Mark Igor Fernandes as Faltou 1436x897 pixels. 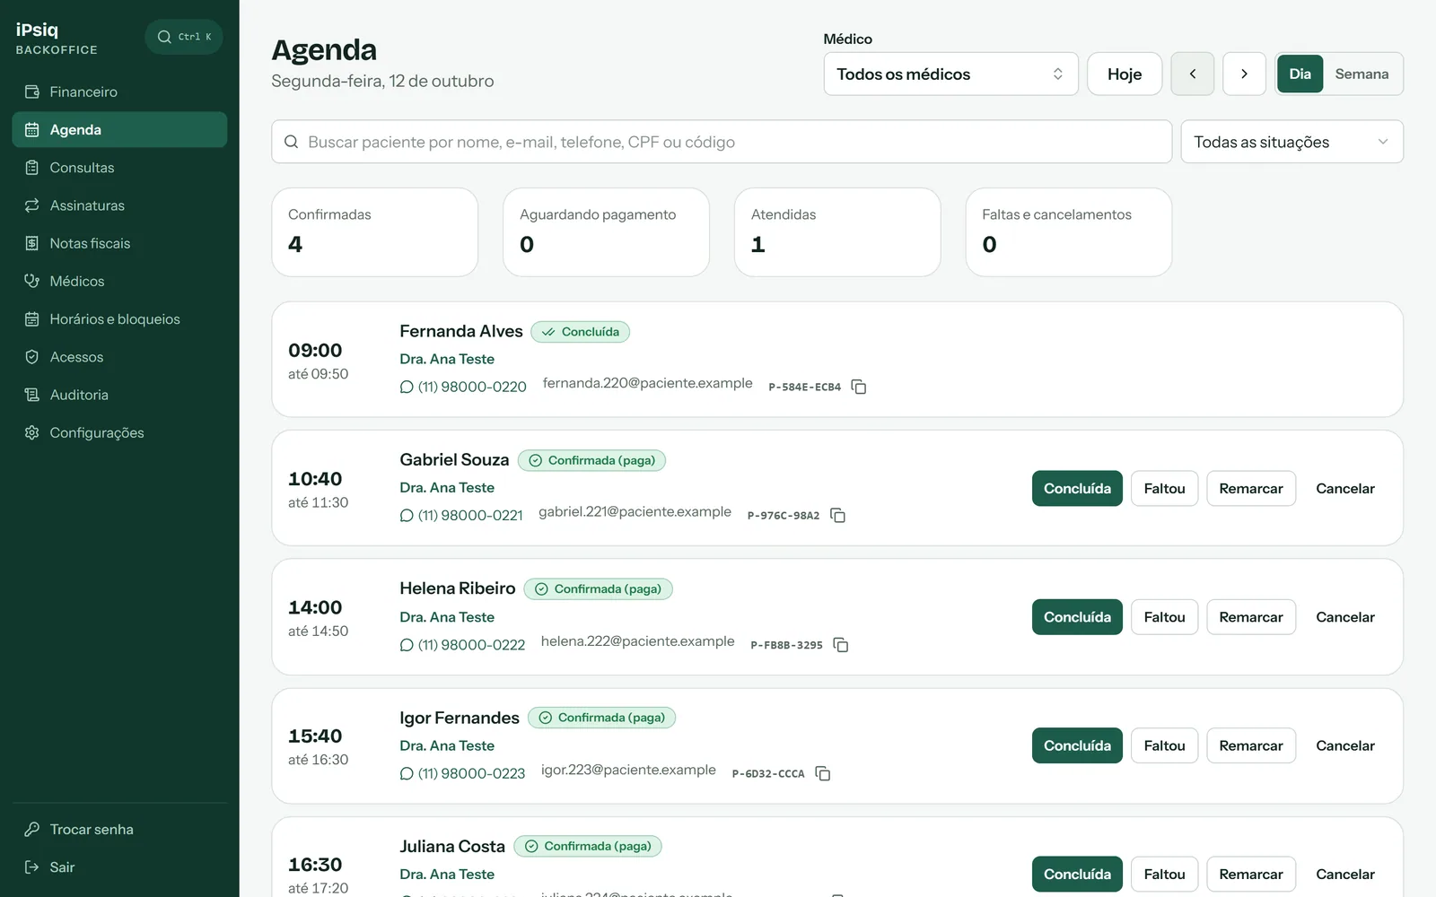click(x=1164, y=745)
